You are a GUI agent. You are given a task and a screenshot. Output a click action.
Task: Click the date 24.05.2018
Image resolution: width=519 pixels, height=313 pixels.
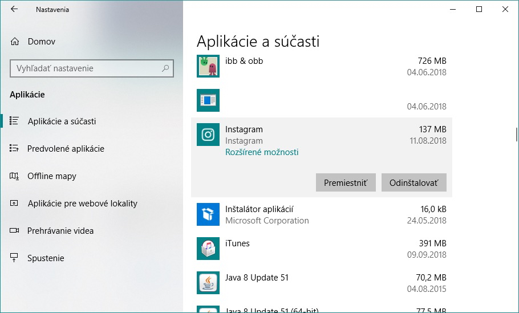pyautogui.click(x=427, y=221)
